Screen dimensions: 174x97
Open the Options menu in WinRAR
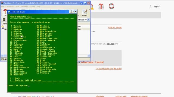32,6
